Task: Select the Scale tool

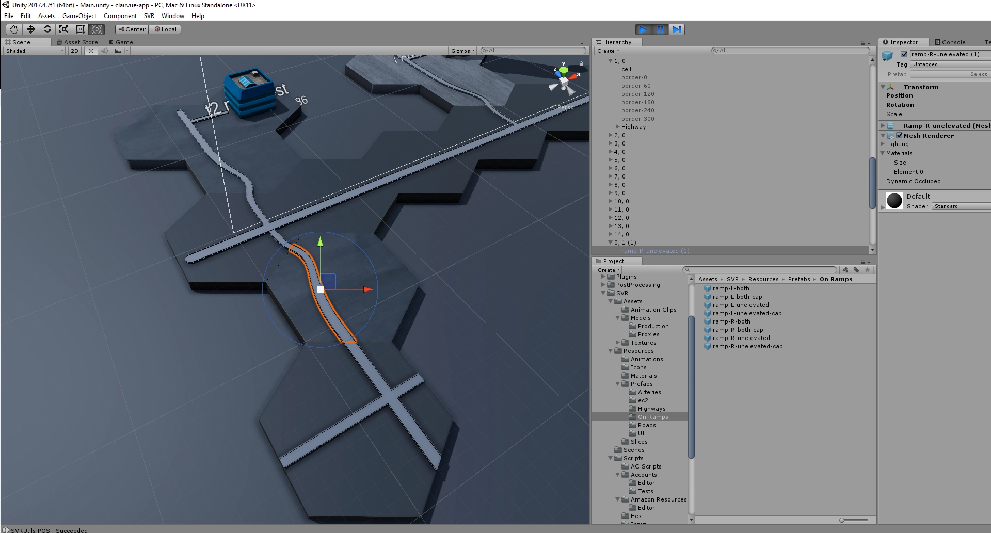Action: coord(63,29)
